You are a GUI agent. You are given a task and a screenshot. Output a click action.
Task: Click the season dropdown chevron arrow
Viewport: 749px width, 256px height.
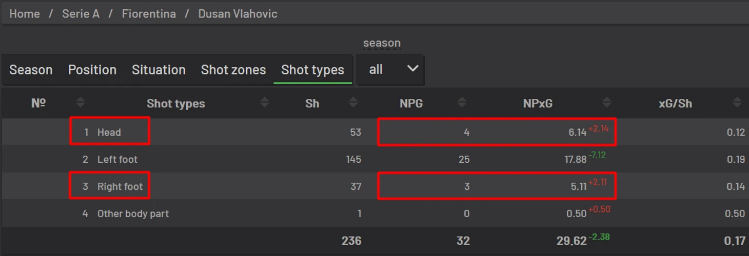[412, 69]
